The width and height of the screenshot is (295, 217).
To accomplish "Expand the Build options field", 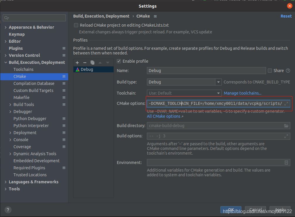I will (286, 136).
